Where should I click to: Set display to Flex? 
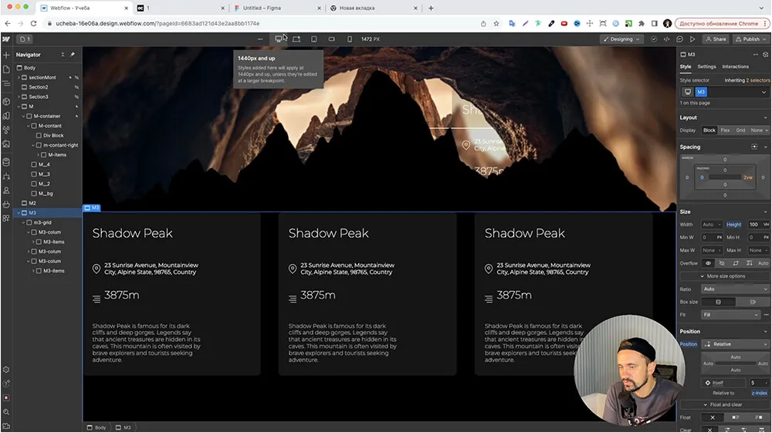[x=725, y=130]
